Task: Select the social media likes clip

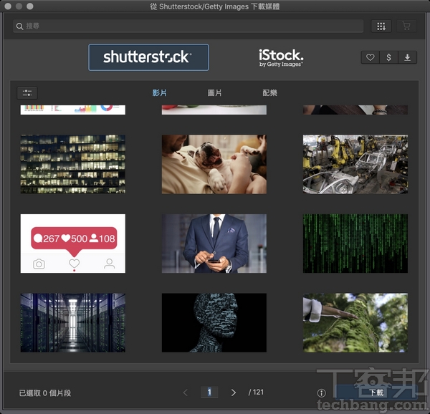Action: [x=73, y=244]
